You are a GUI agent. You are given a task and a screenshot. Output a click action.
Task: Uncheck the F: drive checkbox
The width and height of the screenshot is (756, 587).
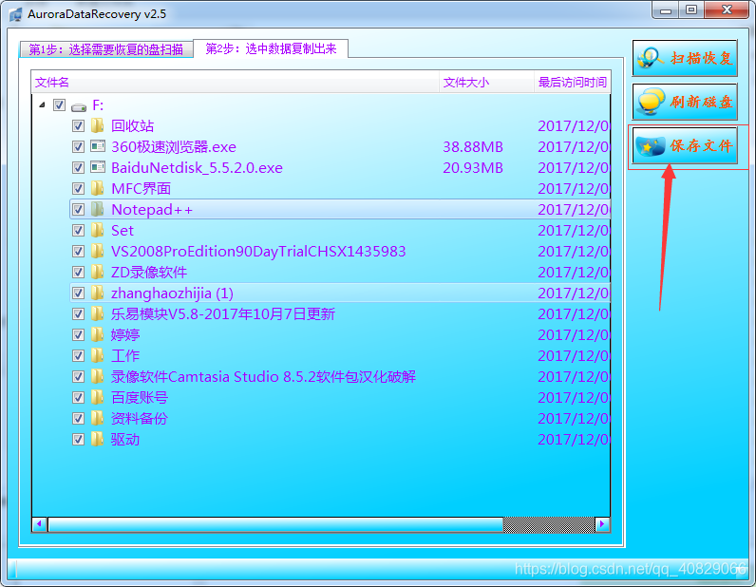59,105
